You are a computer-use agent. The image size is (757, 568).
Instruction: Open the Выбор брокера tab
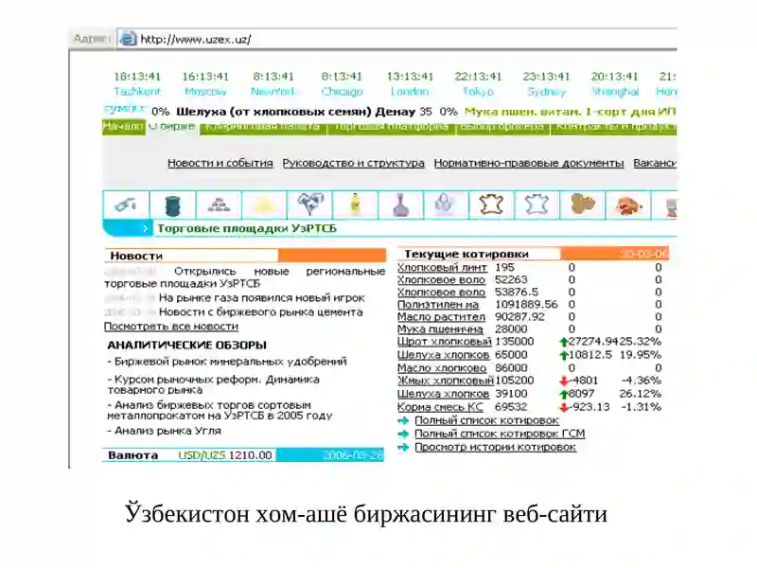pos(502,127)
